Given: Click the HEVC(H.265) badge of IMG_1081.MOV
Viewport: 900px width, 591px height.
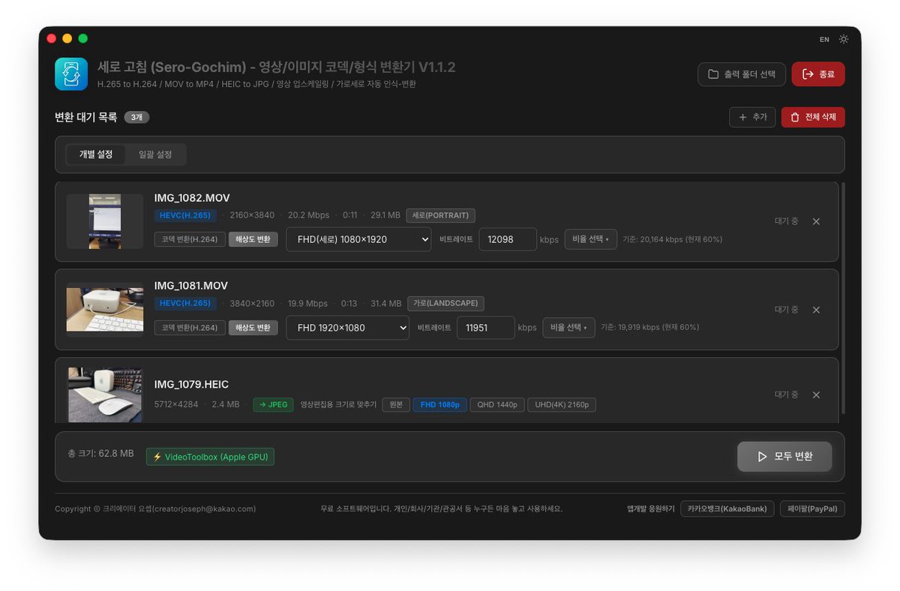Looking at the screenshot, I should tap(186, 304).
